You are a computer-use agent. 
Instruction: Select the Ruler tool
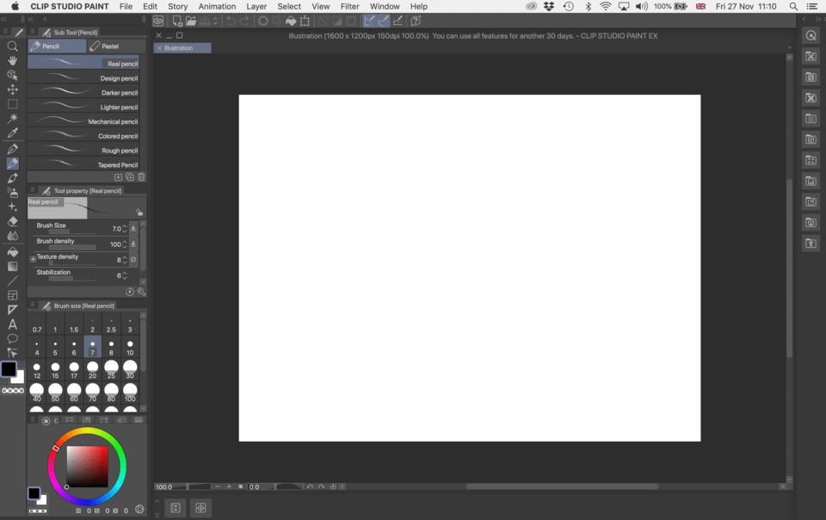(13, 310)
